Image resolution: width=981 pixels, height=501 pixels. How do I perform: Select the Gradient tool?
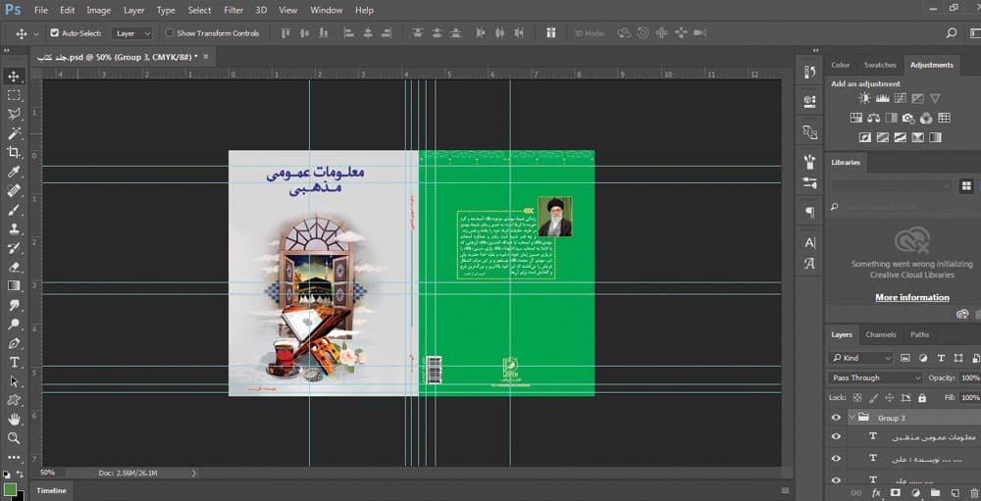[x=13, y=286]
